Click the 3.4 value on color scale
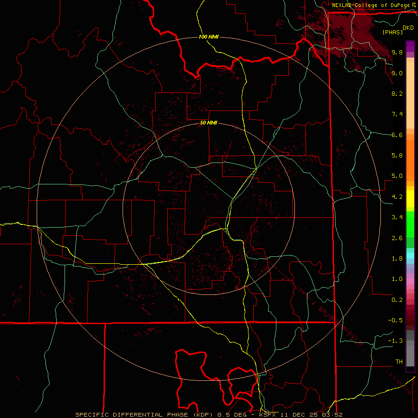The image size is (418, 418). click(397, 217)
